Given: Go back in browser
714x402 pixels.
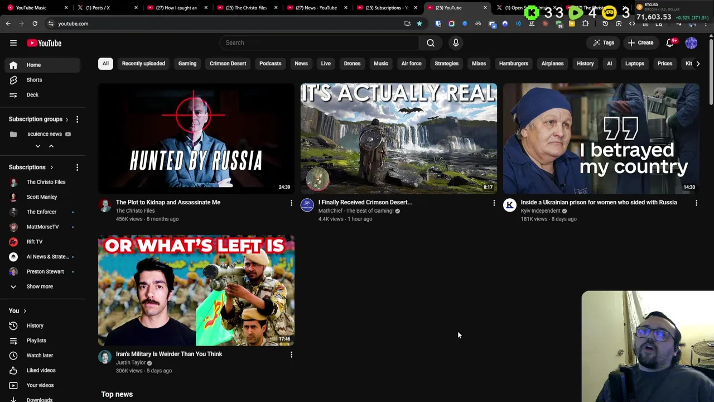Looking at the screenshot, I should pos(8,23).
